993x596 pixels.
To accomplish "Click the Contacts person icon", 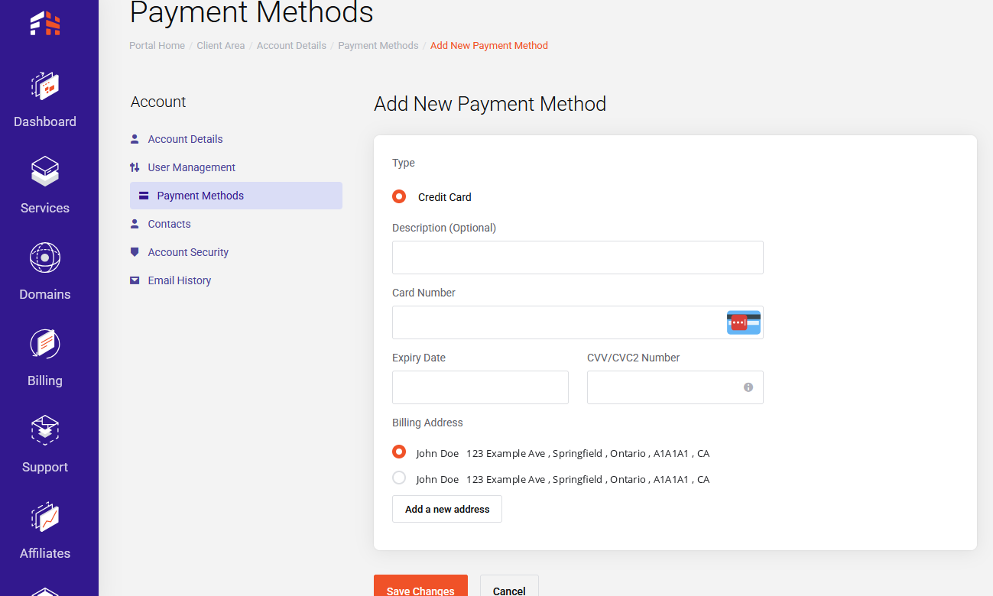I will click(x=135, y=224).
